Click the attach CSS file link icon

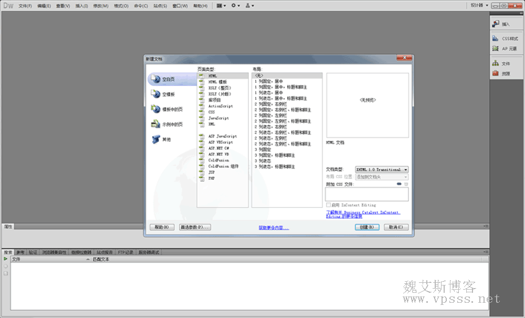coord(399,184)
